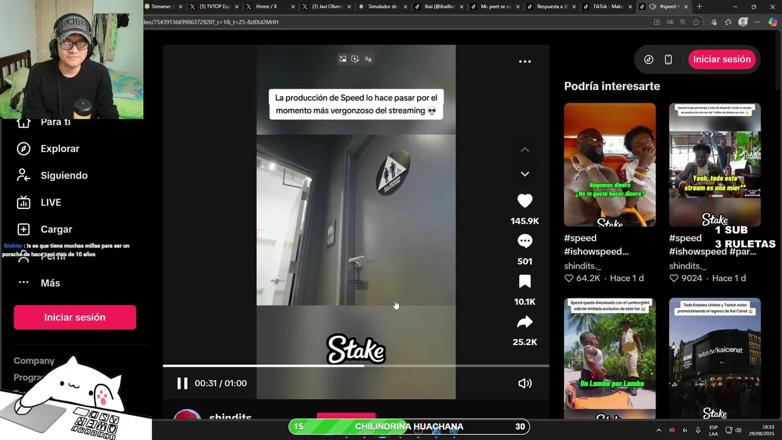The width and height of the screenshot is (782, 440).
Task: Switch to the 'Simulador de' browser tab
Action: tap(383, 7)
